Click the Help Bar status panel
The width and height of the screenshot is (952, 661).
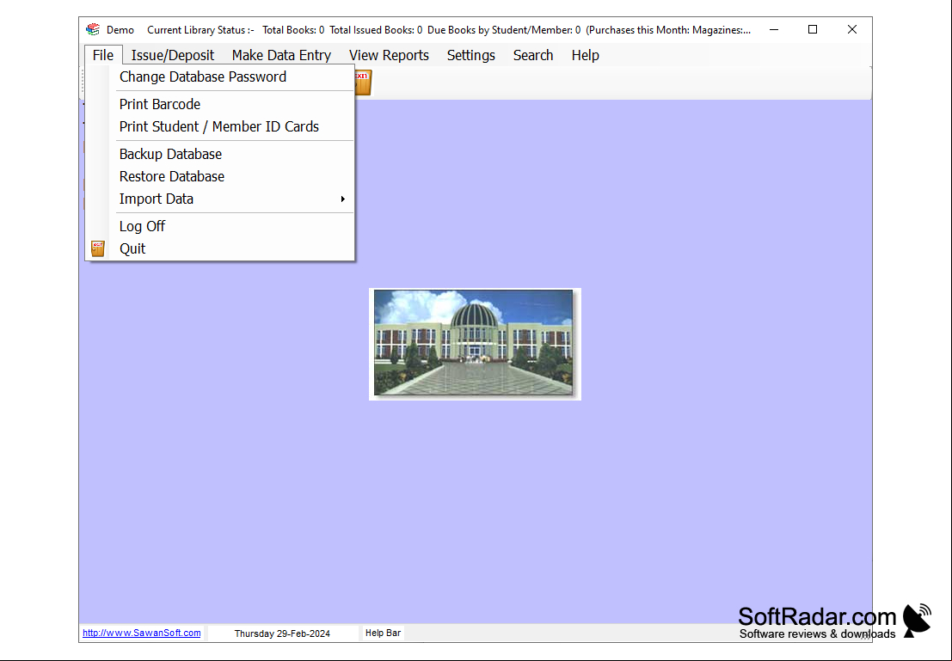tap(383, 633)
